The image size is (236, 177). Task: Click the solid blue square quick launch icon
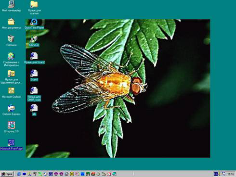click(x=82, y=174)
